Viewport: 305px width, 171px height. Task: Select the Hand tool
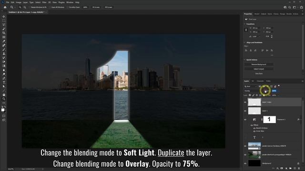(x=4, y=95)
